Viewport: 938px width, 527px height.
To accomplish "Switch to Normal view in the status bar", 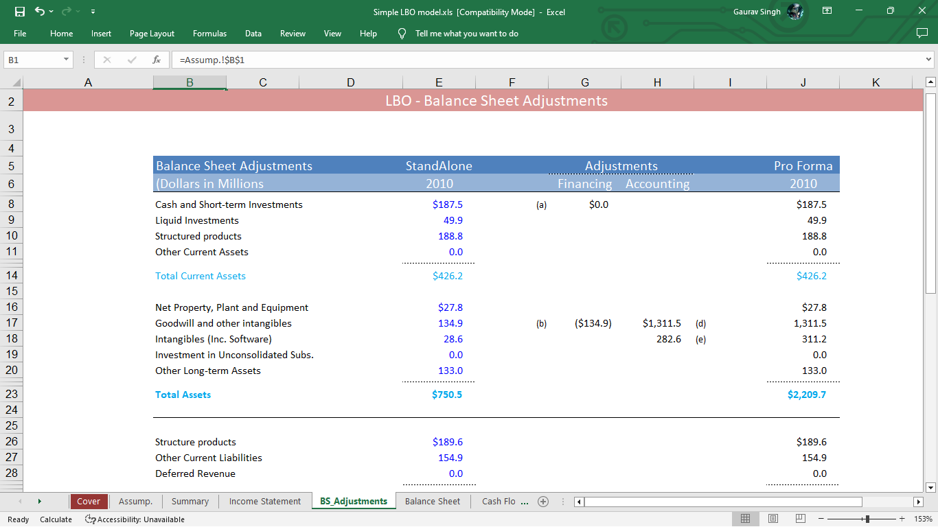I will point(745,518).
